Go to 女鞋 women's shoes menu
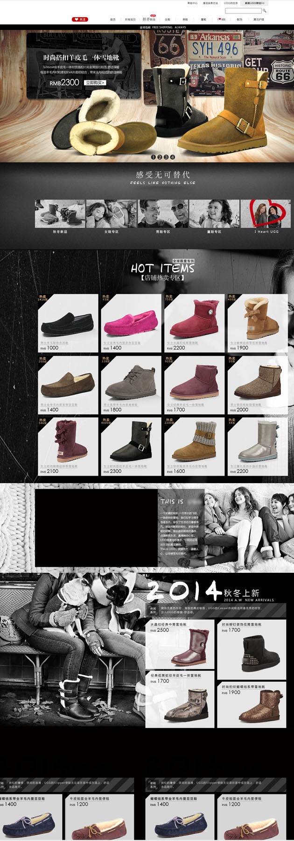Image resolution: width=294 pixels, height=841 pixels. pyautogui.click(x=168, y=20)
